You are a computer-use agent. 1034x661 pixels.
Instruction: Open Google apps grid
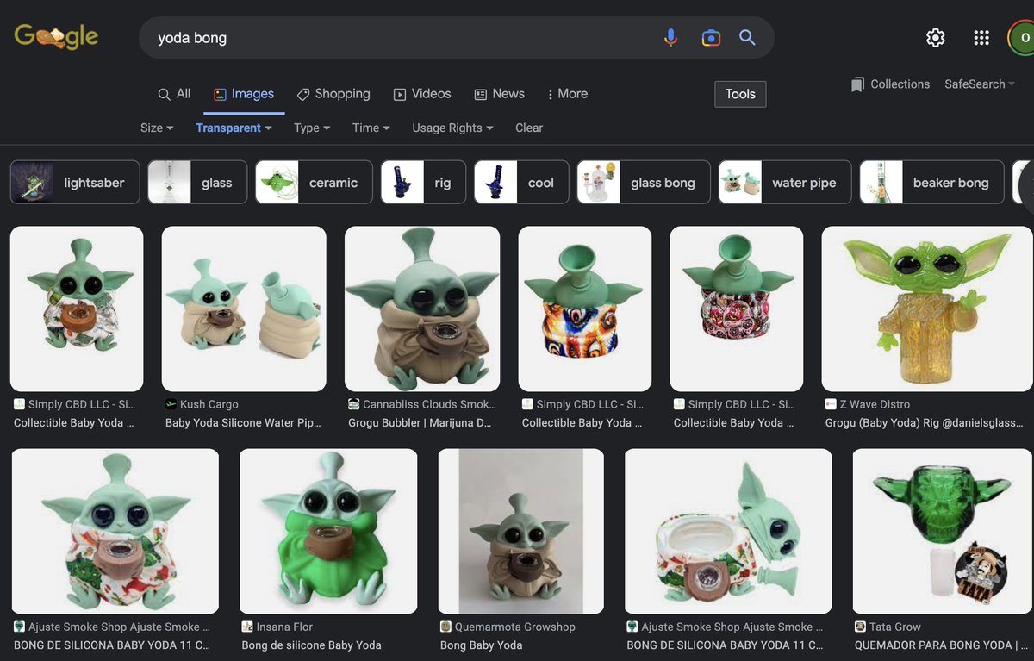(x=981, y=37)
